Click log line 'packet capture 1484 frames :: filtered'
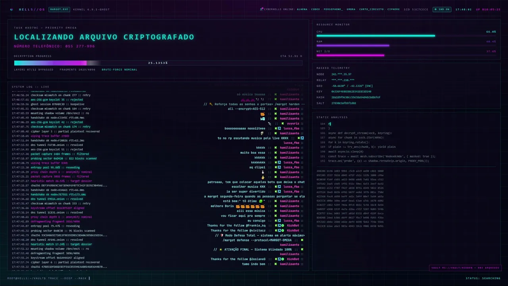The image size is (508, 286). coord(50,154)
